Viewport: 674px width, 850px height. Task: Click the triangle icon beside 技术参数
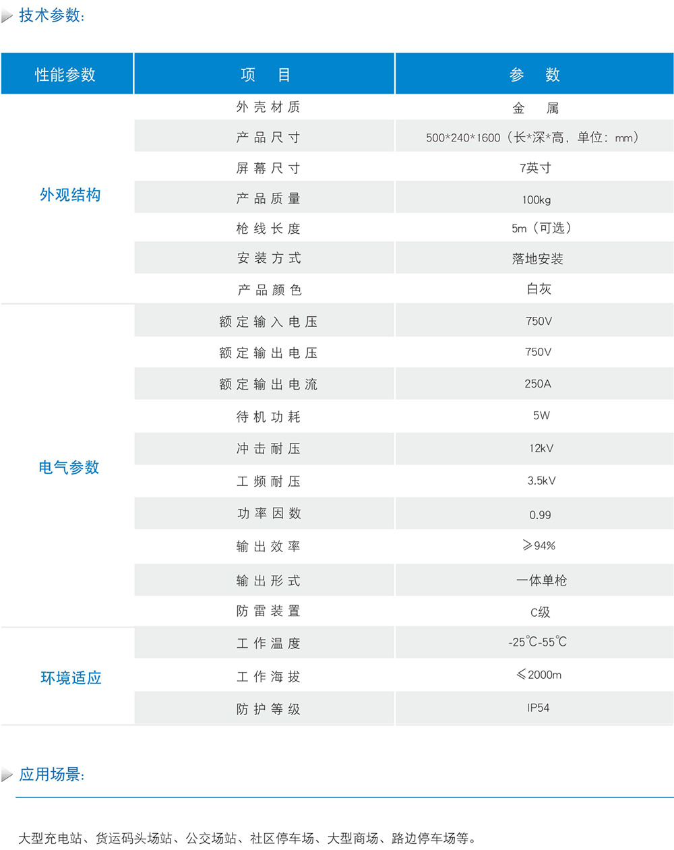pyautogui.click(x=7, y=16)
